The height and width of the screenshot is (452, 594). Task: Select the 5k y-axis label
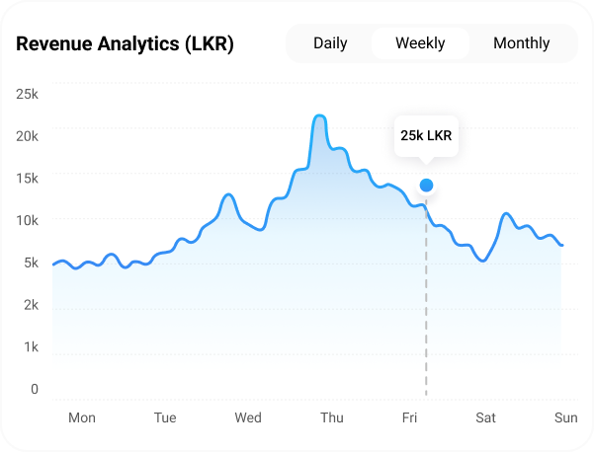(30, 263)
